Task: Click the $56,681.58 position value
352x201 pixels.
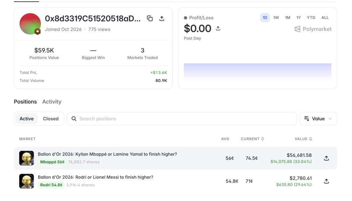Action: [299, 155]
